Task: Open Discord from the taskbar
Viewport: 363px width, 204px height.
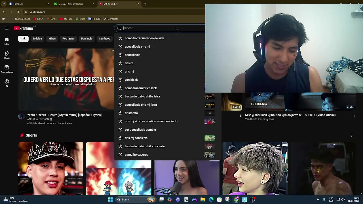Action: pos(178,199)
